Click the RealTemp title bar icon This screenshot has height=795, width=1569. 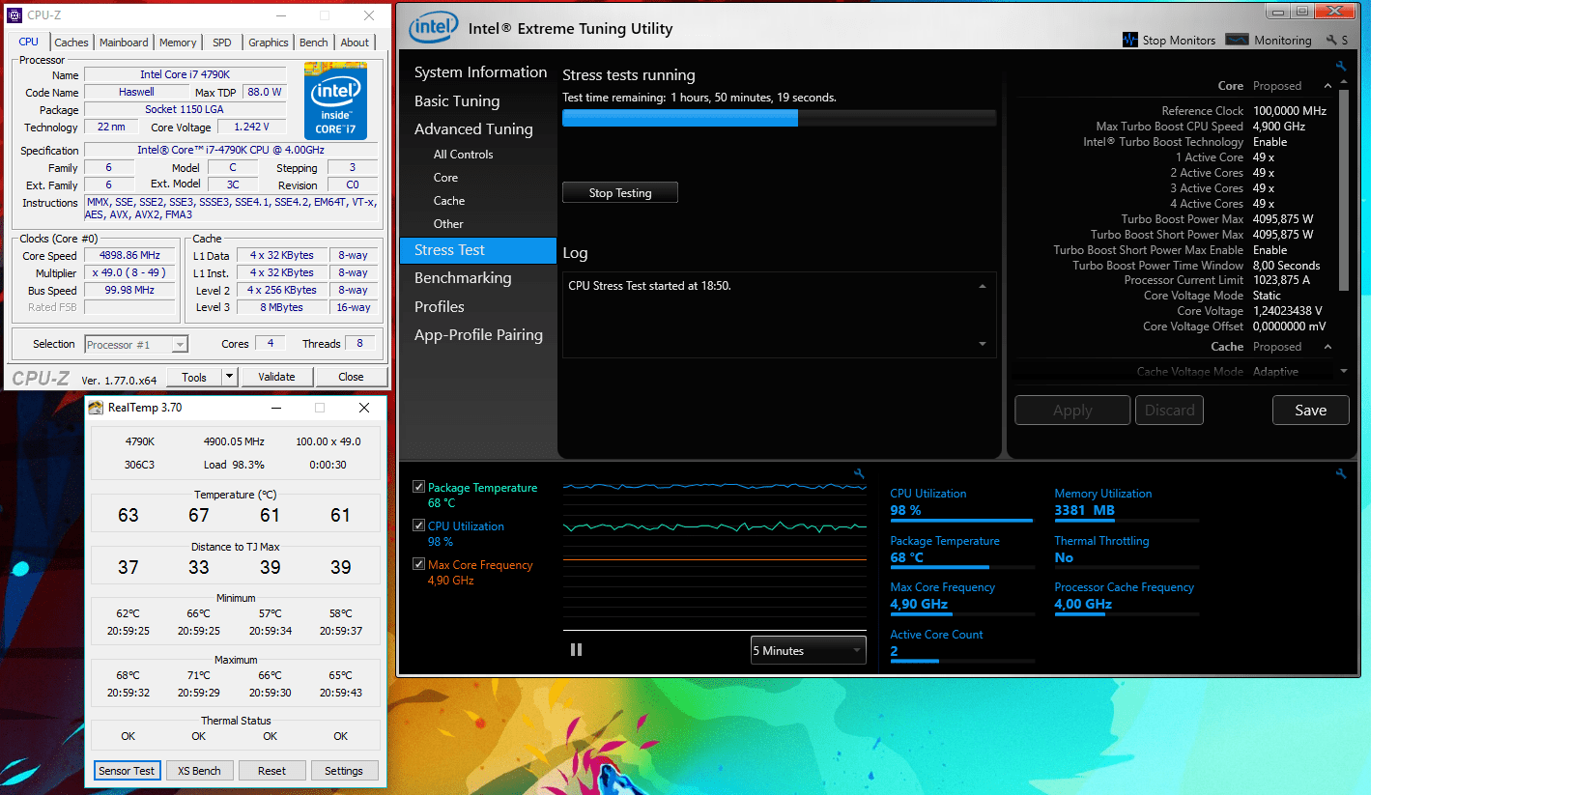point(96,408)
